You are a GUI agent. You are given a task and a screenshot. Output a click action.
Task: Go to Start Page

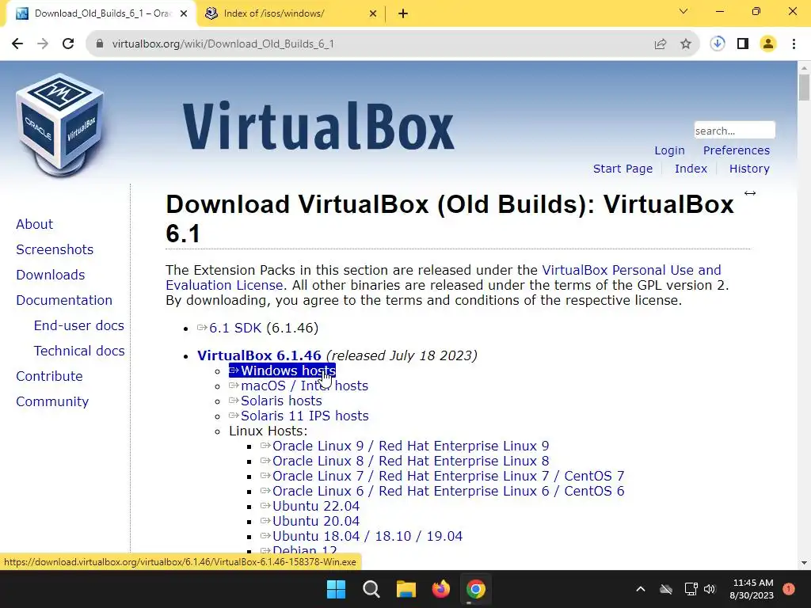623,169
